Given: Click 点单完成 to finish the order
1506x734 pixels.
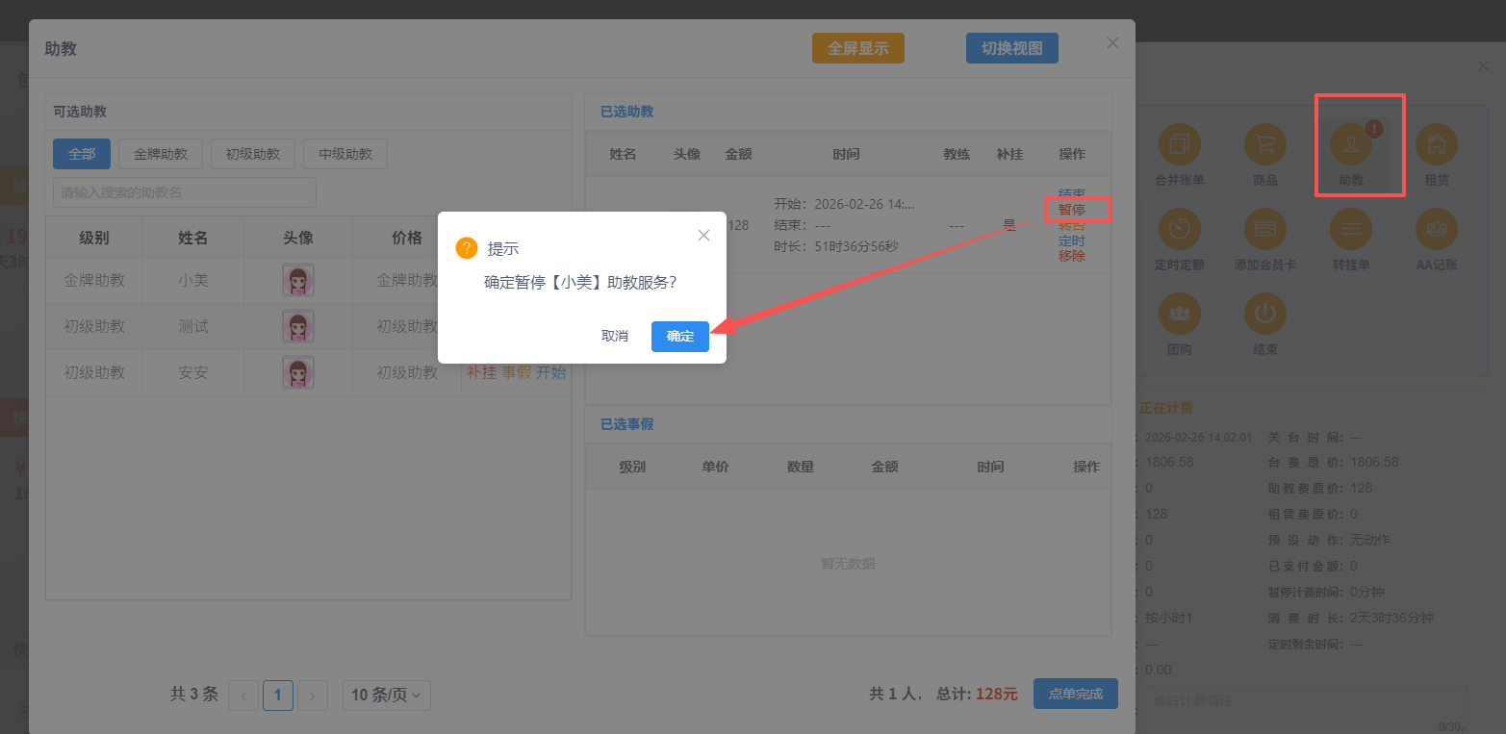Looking at the screenshot, I should point(1075,694).
